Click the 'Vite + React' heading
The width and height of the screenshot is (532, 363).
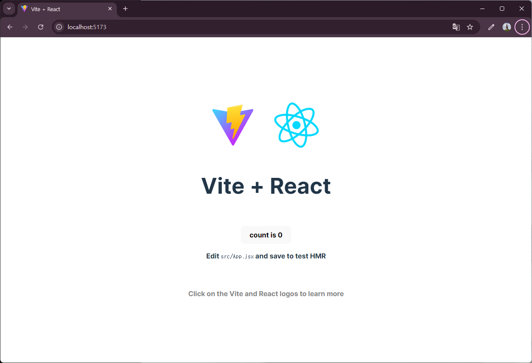[x=266, y=186]
